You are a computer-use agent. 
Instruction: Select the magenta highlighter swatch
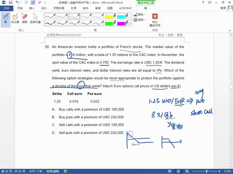click(122, 23)
